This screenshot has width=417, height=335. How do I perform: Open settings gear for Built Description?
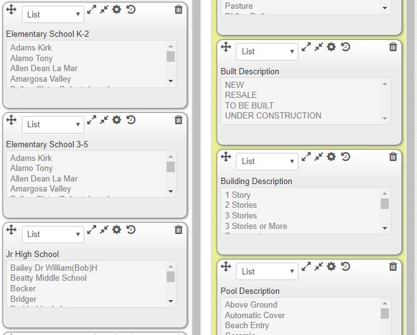coord(331,47)
